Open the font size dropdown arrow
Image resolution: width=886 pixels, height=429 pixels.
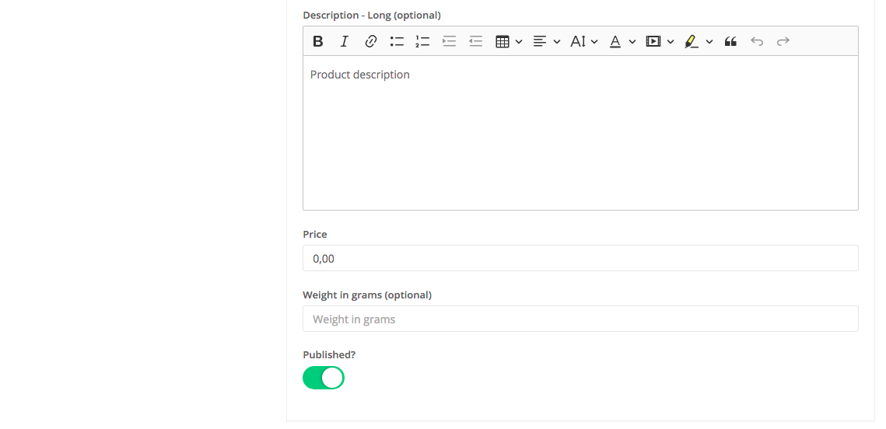click(x=594, y=42)
